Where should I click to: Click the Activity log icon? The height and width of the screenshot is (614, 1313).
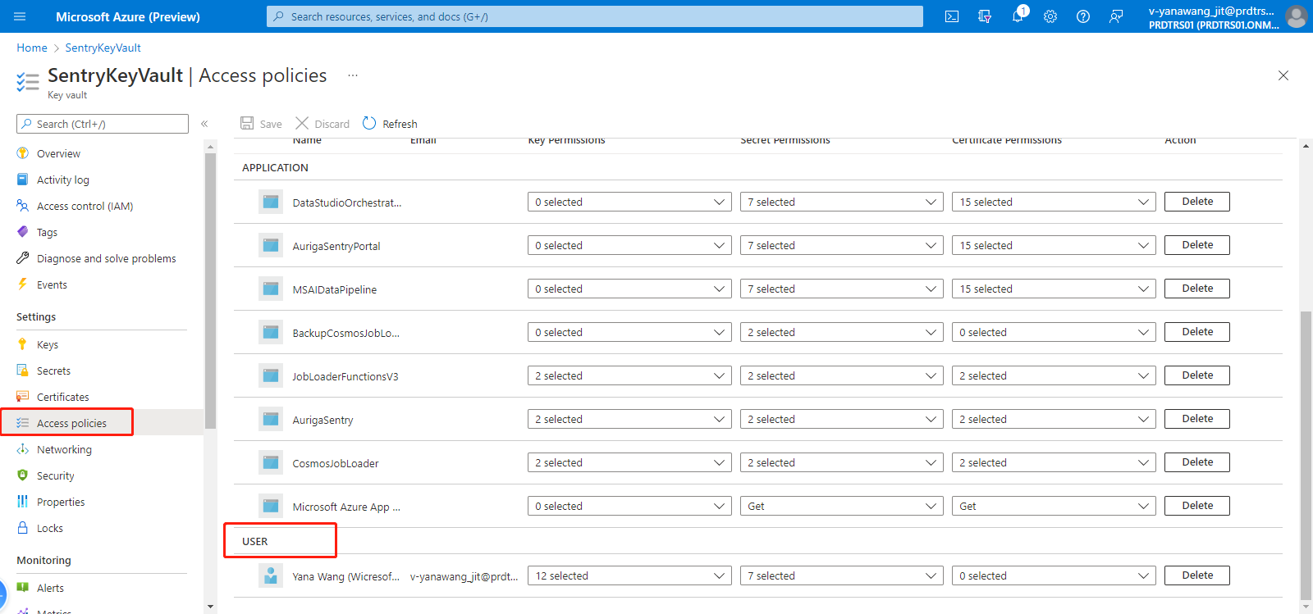(22, 180)
